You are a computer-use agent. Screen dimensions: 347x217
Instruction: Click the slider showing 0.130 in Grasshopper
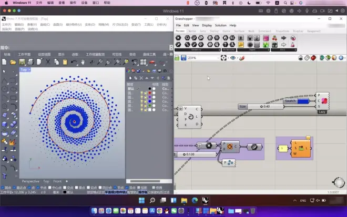tap(196, 154)
